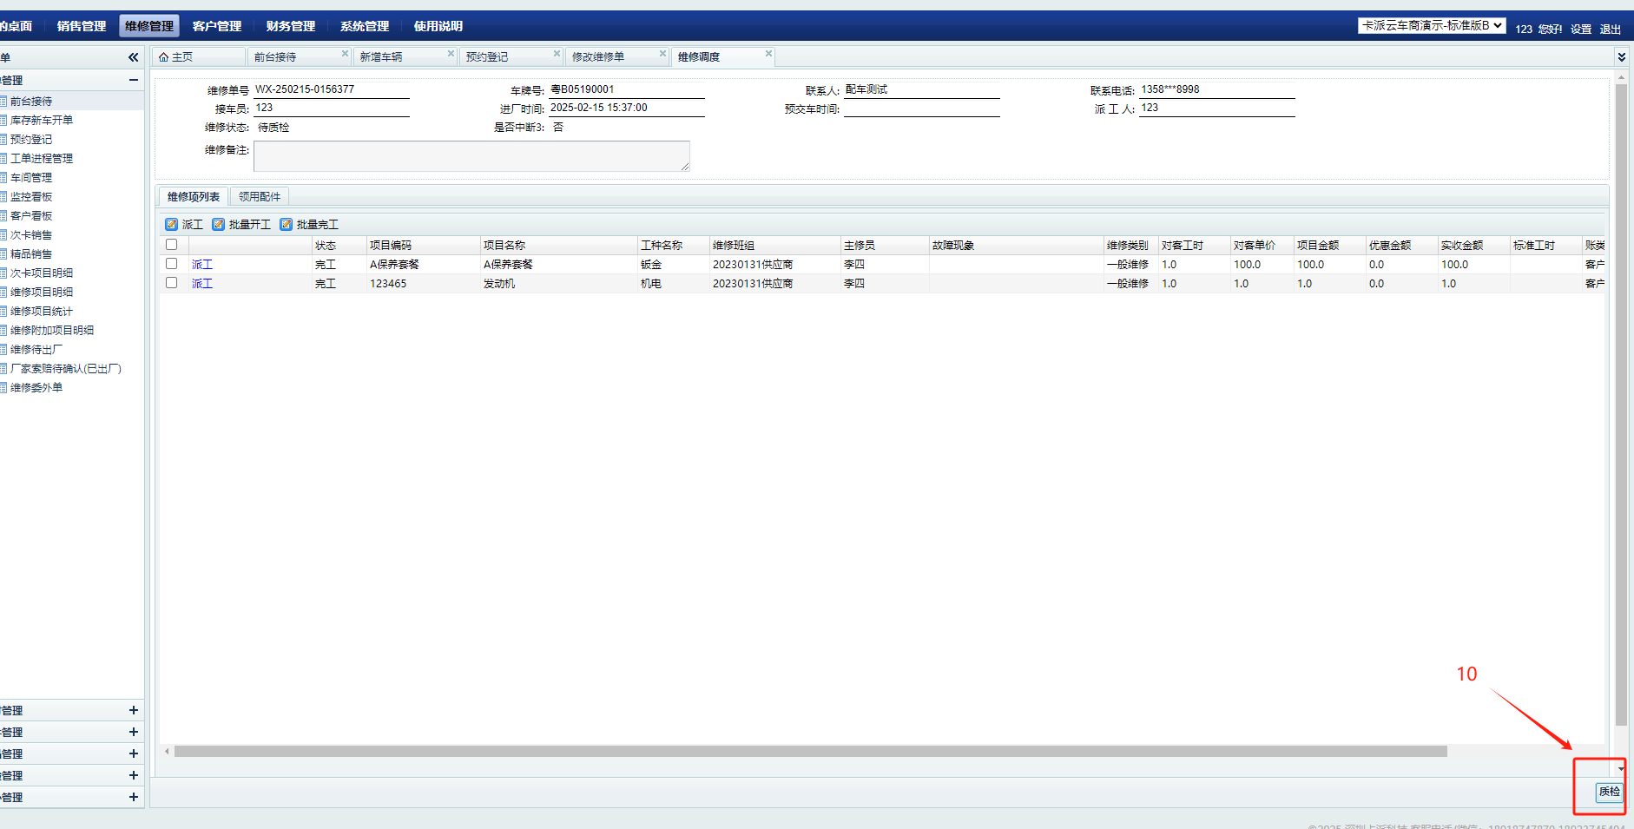The width and height of the screenshot is (1634, 829).
Task: Open the 财务管理 menu
Action: tap(290, 26)
